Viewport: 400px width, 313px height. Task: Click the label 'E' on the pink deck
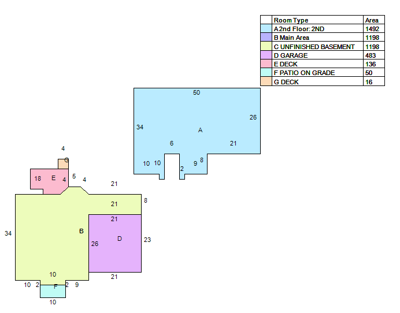click(54, 178)
